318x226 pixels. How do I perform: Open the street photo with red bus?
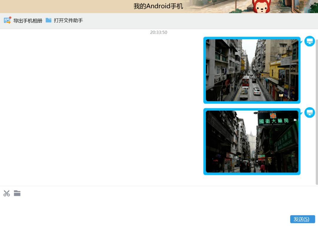tap(252, 70)
